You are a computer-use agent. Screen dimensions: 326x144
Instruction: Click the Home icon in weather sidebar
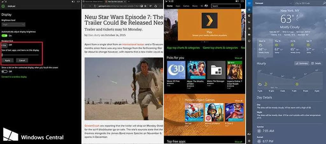249,10
